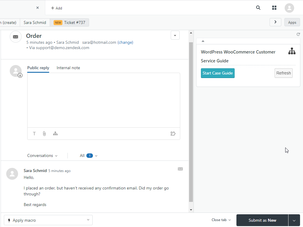Click the Add new tab button
The height and width of the screenshot is (227, 303).
[57, 8]
